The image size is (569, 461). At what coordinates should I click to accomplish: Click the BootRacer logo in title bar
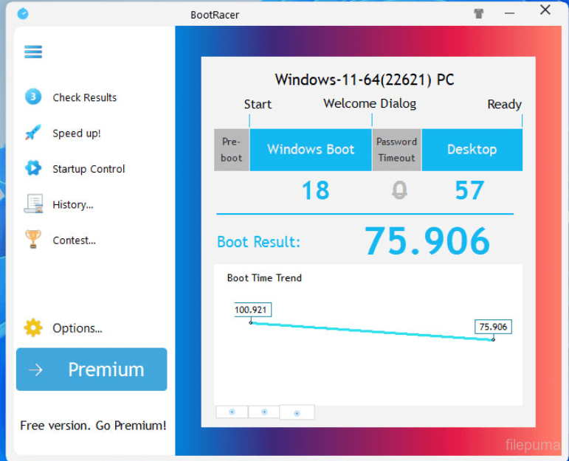pos(23,14)
